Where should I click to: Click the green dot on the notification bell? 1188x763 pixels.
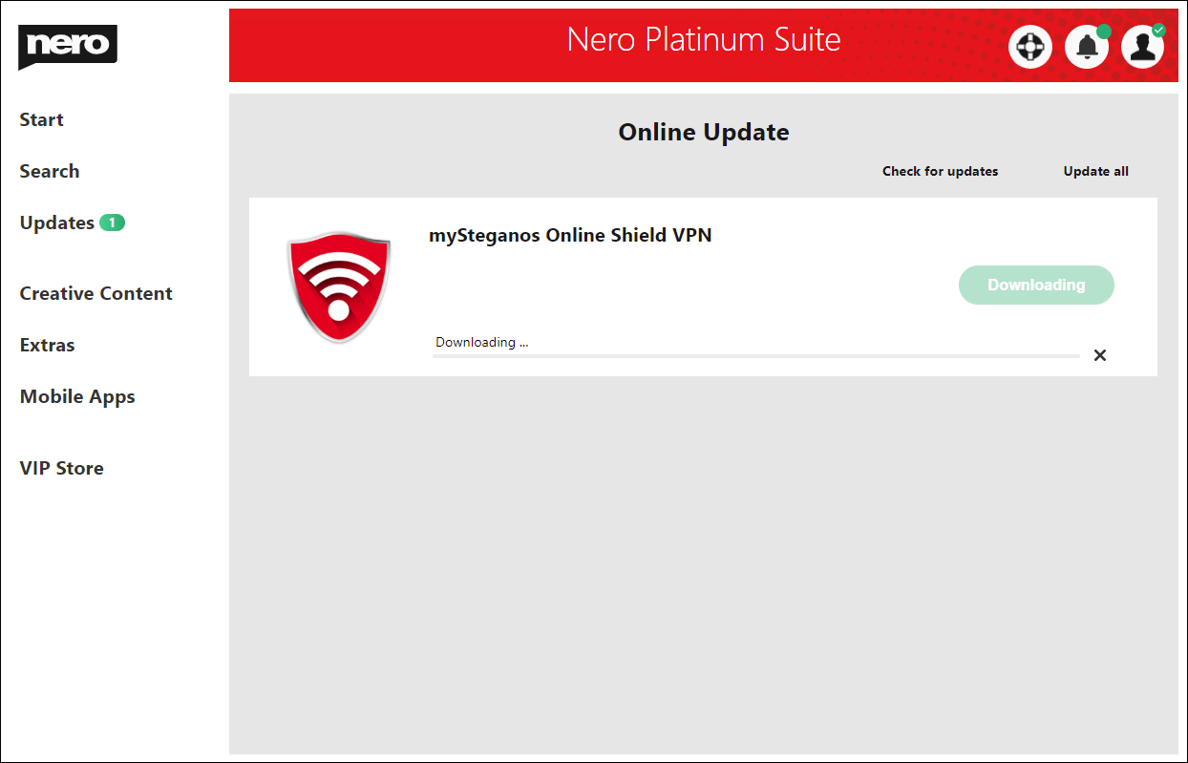click(x=1104, y=31)
